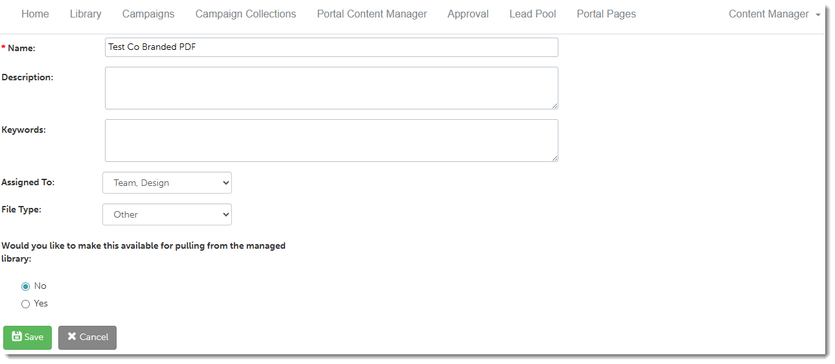
Task: Navigate to Campaign Collections
Action: click(x=246, y=14)
